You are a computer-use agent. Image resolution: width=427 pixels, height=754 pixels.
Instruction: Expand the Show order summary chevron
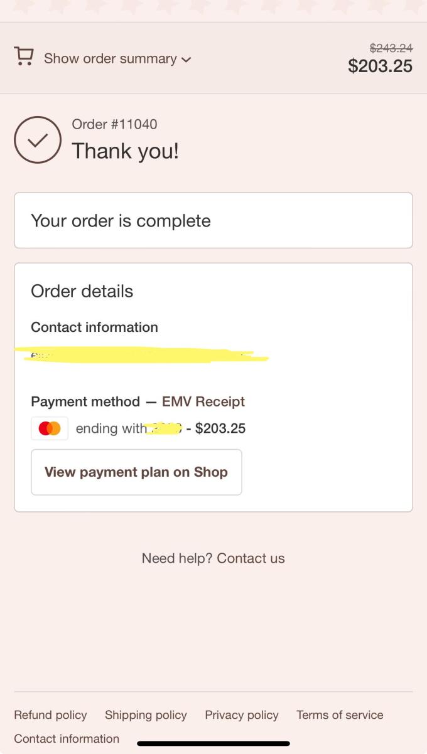click(x=186, y=60)
